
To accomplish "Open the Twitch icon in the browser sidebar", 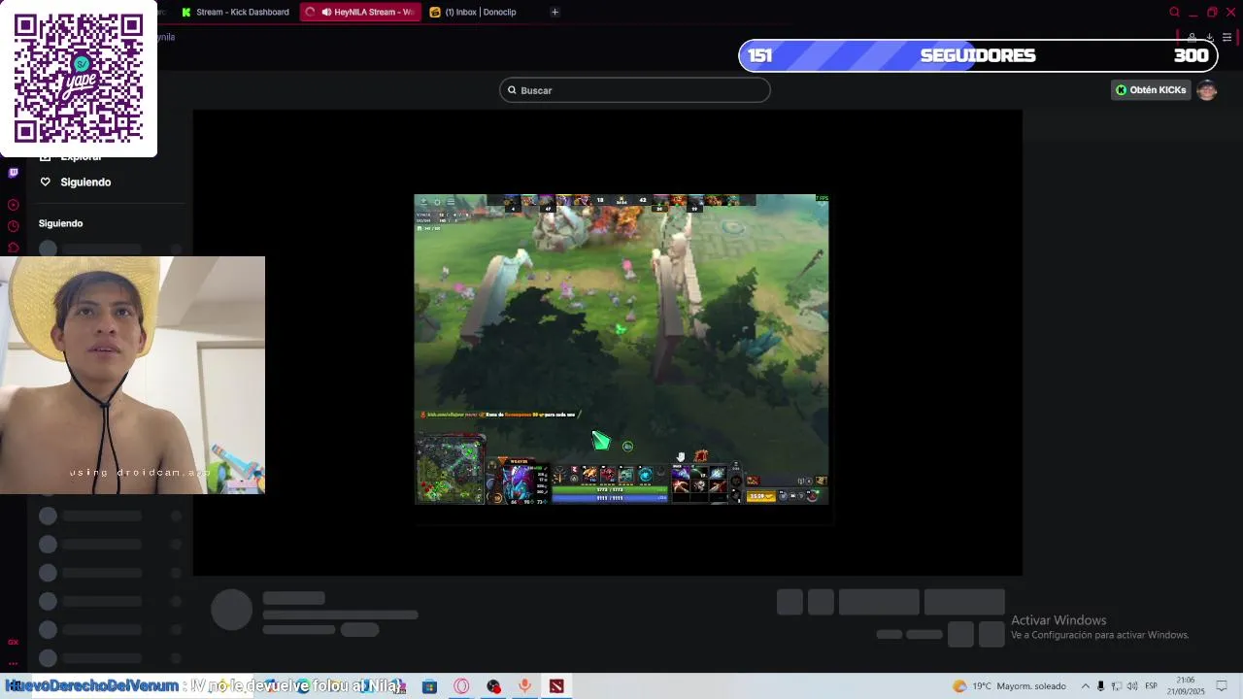I will point(13,173).
